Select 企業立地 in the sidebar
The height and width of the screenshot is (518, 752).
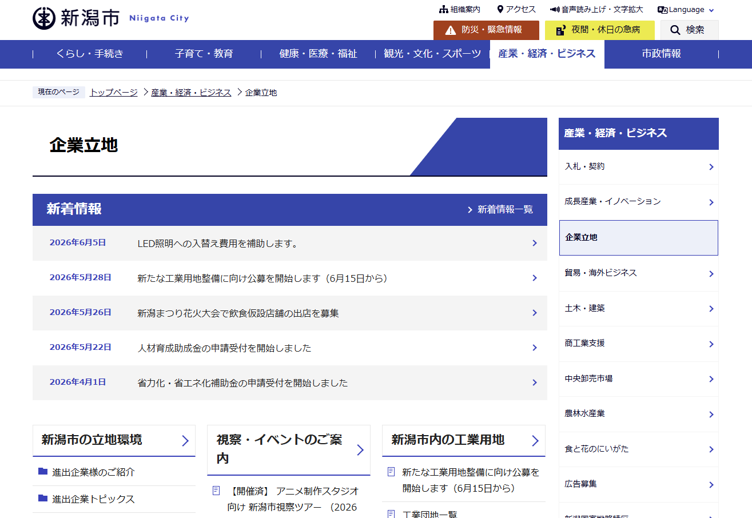point(639,238)
